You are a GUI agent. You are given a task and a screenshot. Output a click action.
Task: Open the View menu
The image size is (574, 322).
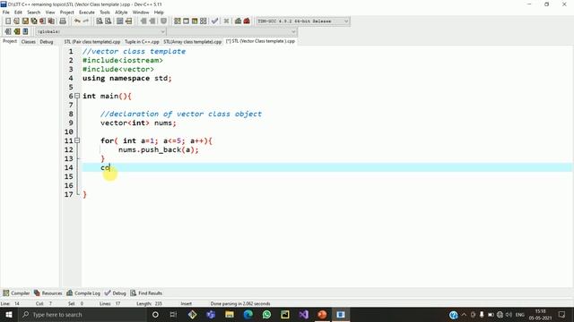[50, 13]
